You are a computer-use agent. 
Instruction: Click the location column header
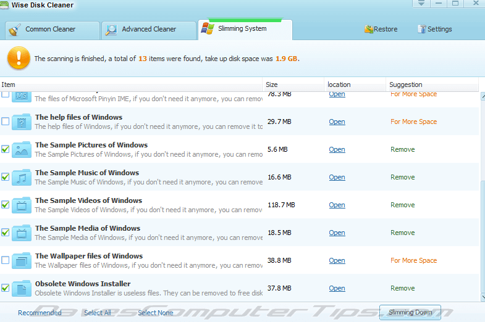(355, 85)
